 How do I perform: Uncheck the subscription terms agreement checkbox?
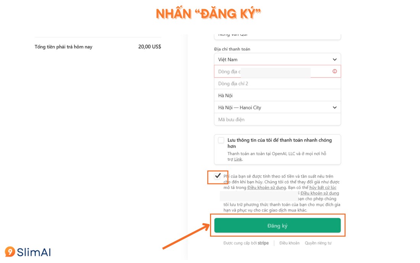(x=218, y=176)
